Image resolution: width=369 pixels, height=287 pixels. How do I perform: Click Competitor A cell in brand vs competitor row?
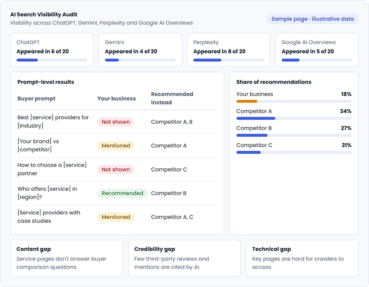pyautogui.click(x=169, y=146)
